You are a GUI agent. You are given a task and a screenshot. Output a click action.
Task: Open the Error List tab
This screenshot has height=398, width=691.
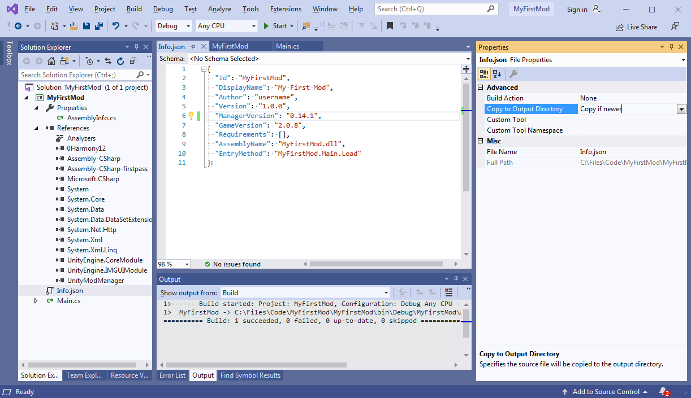tap(172, 375)
